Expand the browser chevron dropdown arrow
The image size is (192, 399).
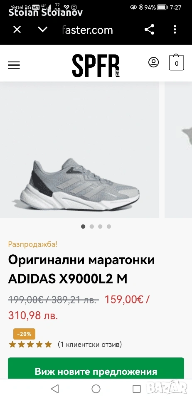(42, 30)
